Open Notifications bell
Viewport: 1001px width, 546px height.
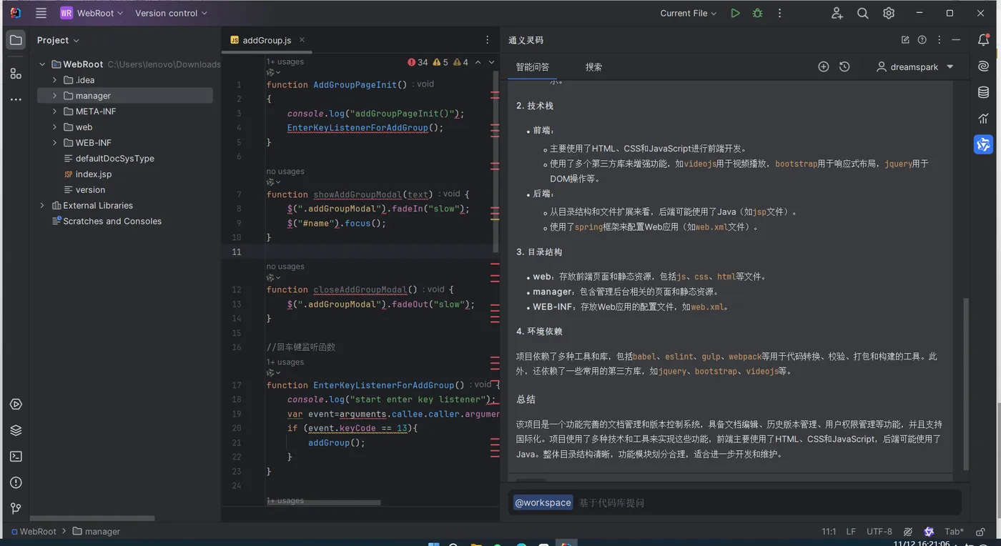click(984, 40)
